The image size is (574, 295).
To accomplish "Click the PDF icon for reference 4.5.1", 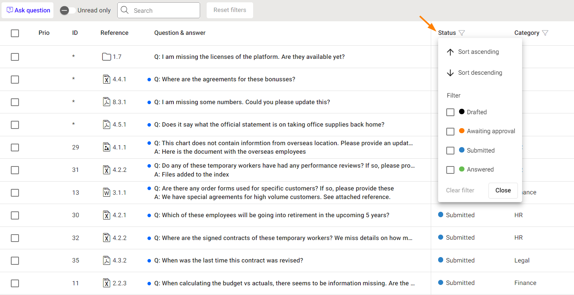I will click(x=106, y=125).
